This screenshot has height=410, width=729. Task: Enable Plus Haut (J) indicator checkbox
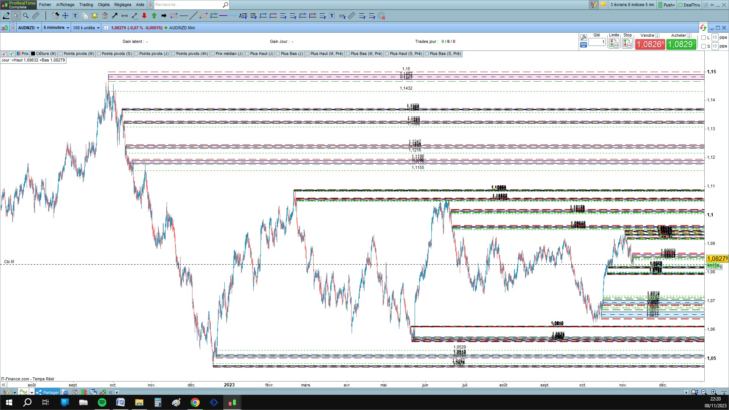[x=248, y=54]
